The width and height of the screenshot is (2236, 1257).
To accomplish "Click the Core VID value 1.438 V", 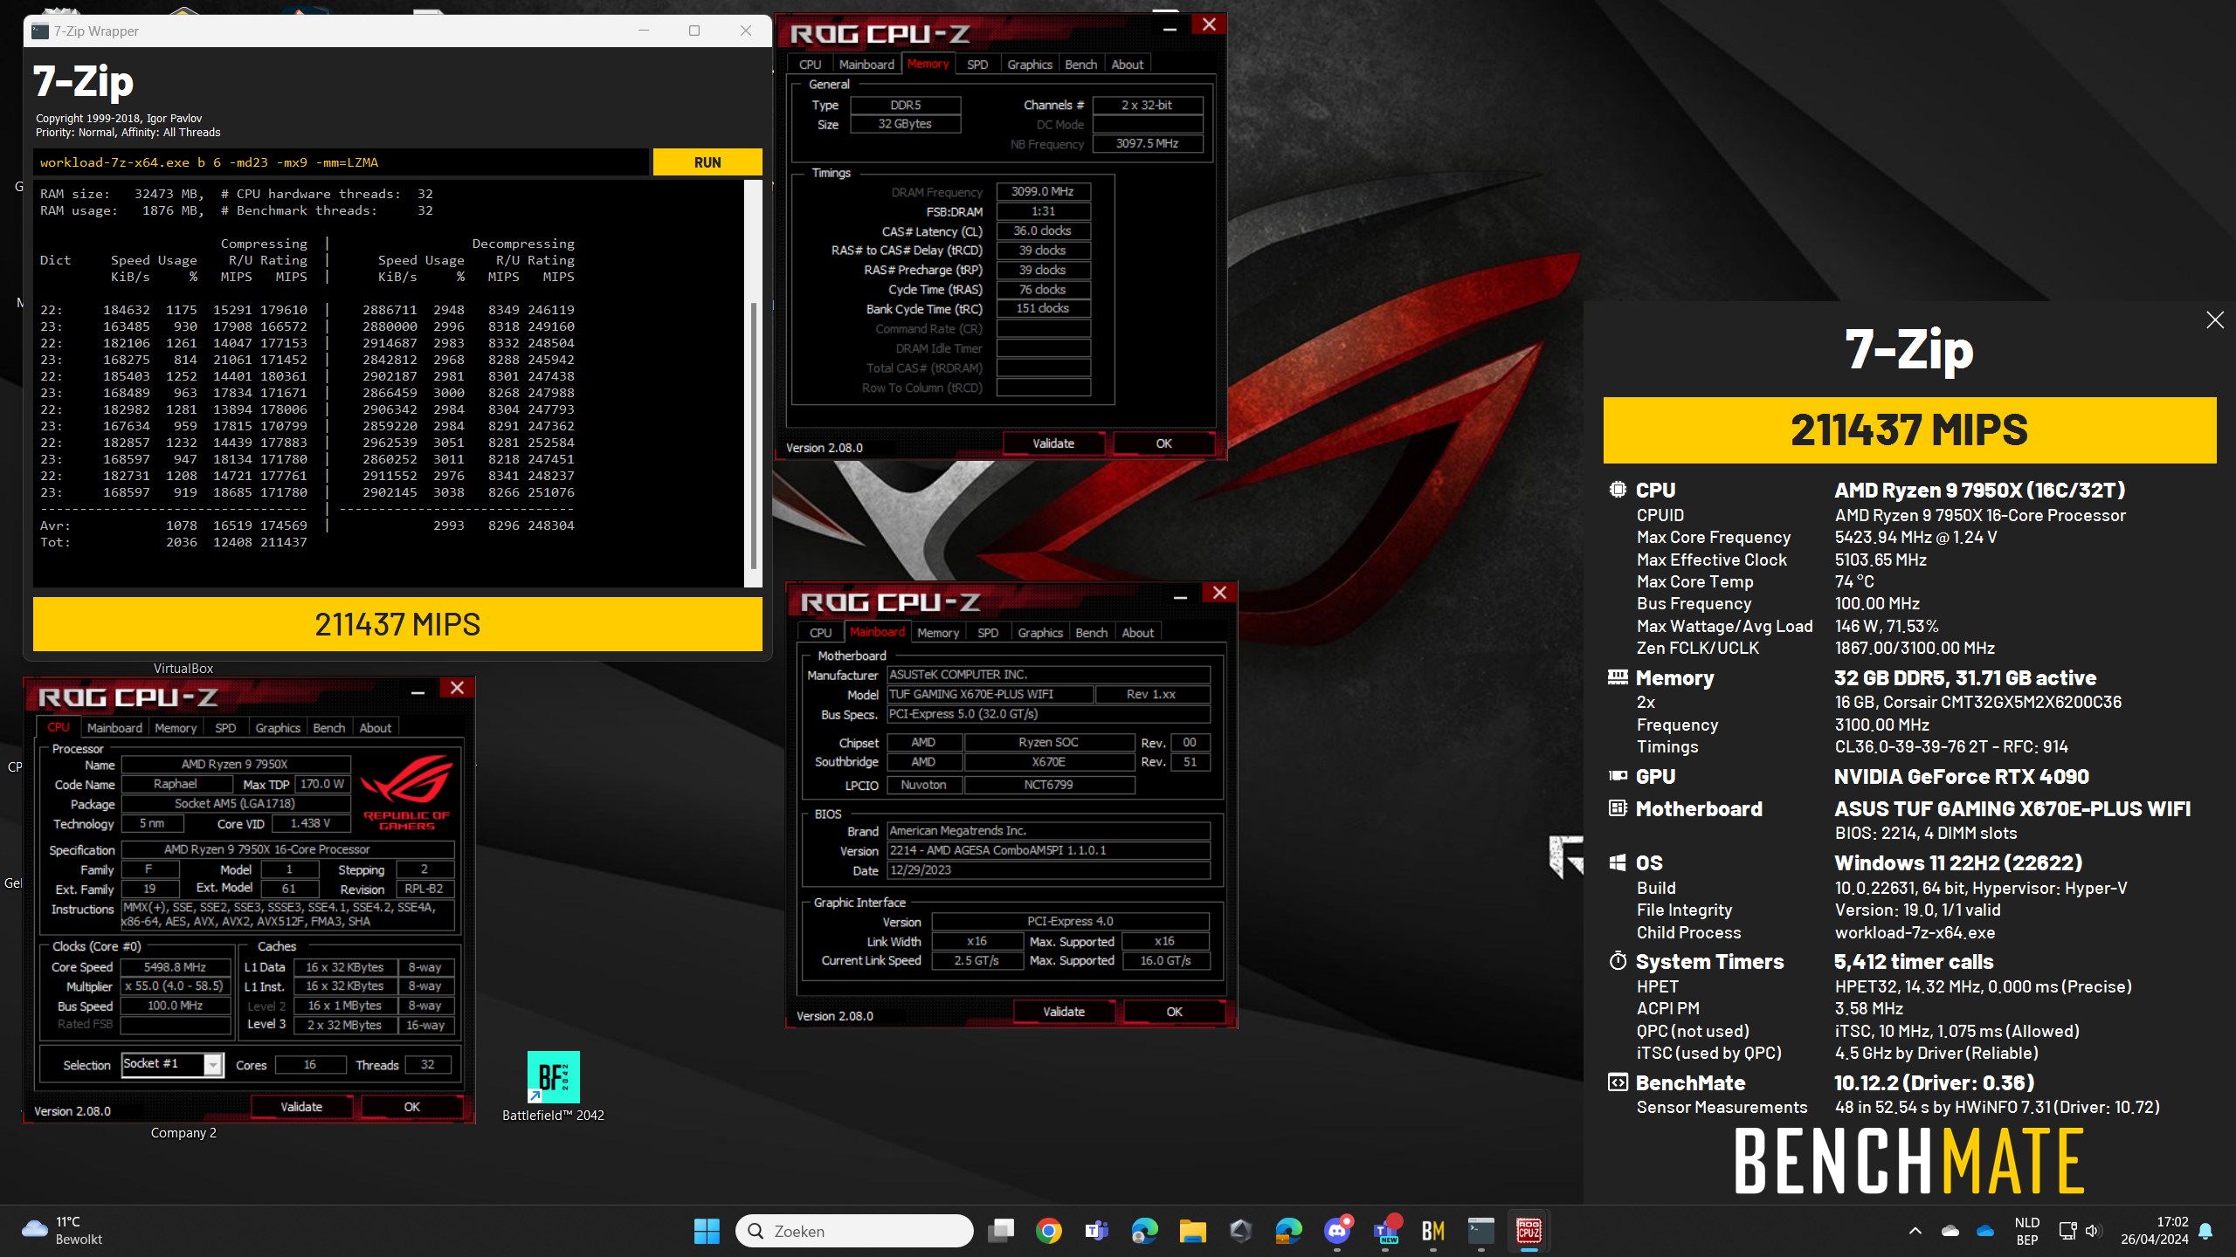I will (310, 823).
